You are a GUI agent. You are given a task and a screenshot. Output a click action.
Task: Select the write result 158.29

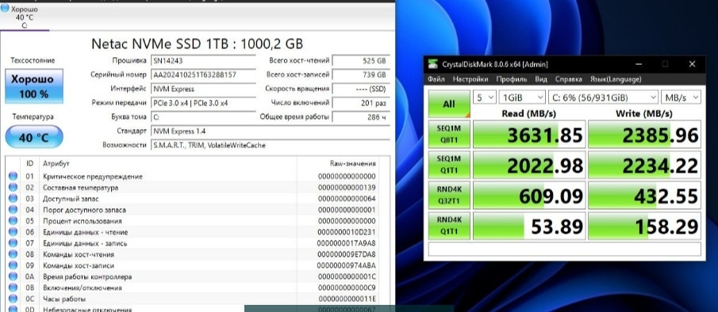(x=645, y=226)
